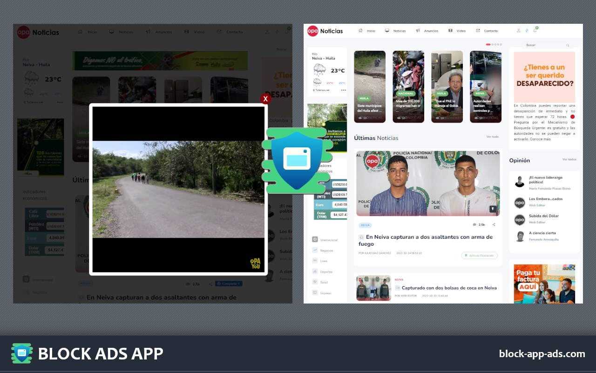Open 'Paga tu factura AQUÍ' ad on clean page
This screenshot has height=373, width=596.
click(x=544, y=284)
